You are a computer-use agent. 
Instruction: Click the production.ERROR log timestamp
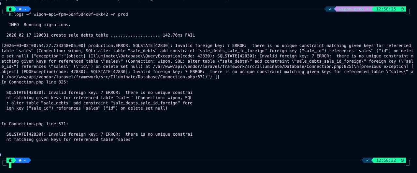pyautogui.click(x=44, y=45)
